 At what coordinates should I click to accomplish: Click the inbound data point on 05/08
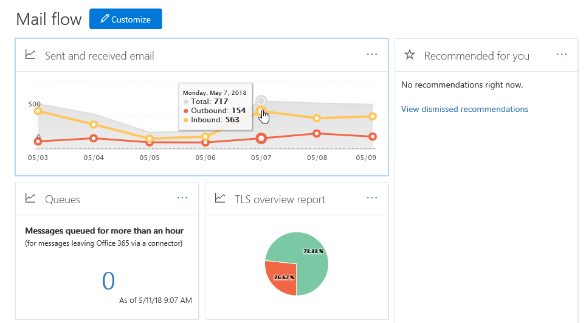317,118
